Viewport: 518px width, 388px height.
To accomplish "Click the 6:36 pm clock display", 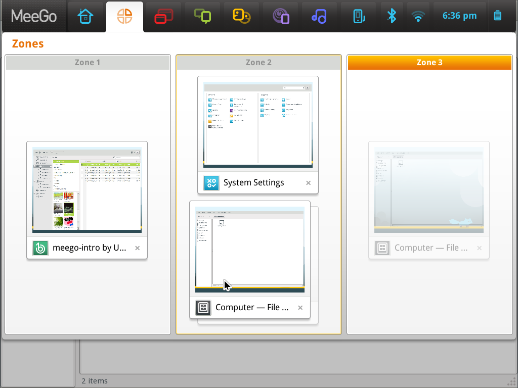I will point(459,16).
